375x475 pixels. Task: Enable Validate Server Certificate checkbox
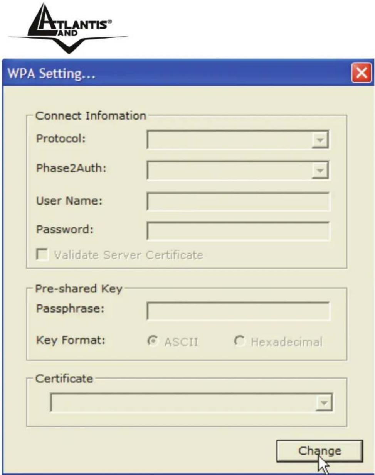pos(42,255)
